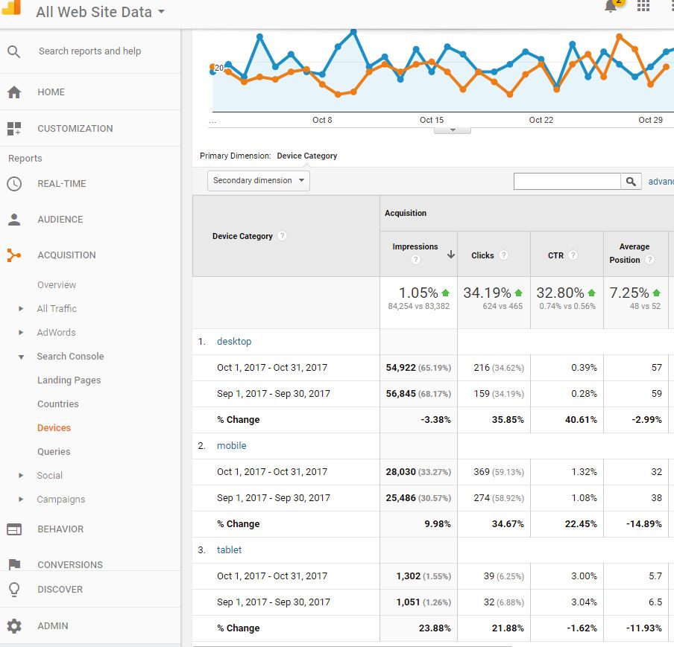Open the Home section icon
674x647 pixels.
tap(15, 92)
